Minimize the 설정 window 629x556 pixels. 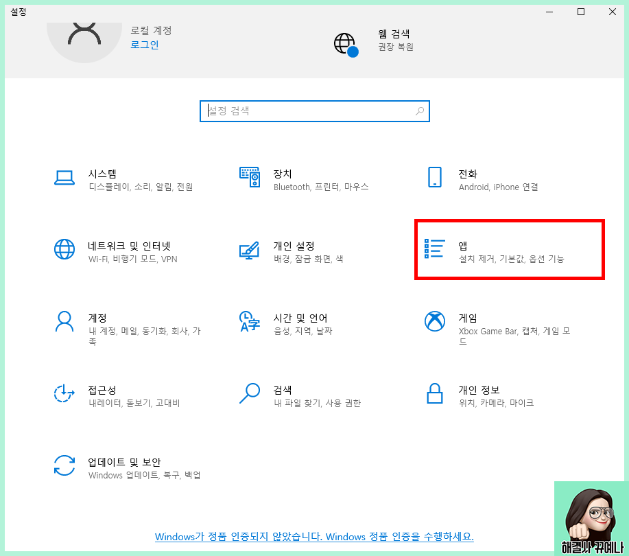[549, 12]
